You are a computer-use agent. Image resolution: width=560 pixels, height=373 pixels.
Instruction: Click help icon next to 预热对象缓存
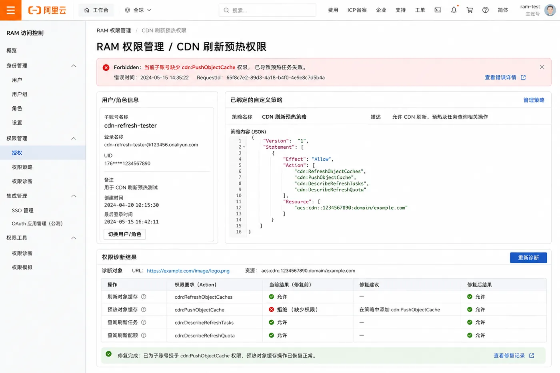(144, 309)
